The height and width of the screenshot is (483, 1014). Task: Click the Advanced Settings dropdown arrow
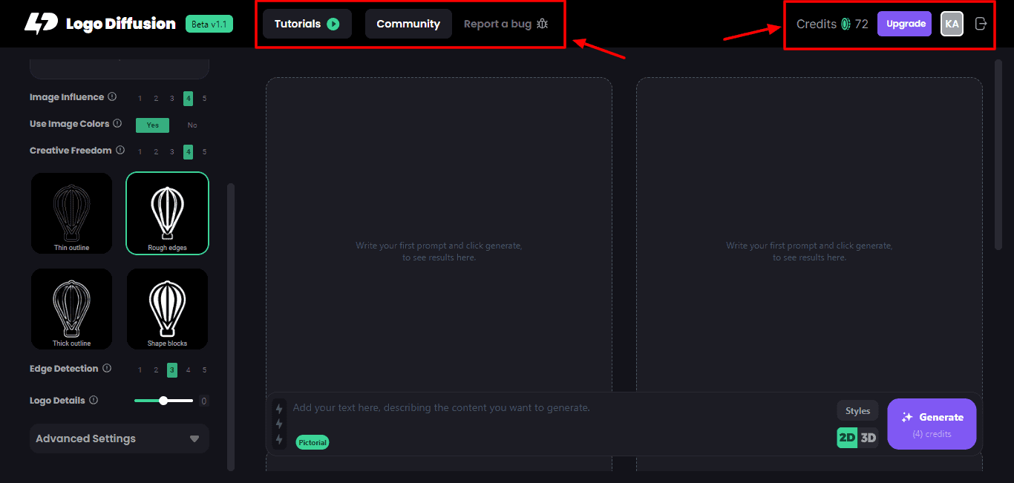pyautogui.click(x=194, y=438)
